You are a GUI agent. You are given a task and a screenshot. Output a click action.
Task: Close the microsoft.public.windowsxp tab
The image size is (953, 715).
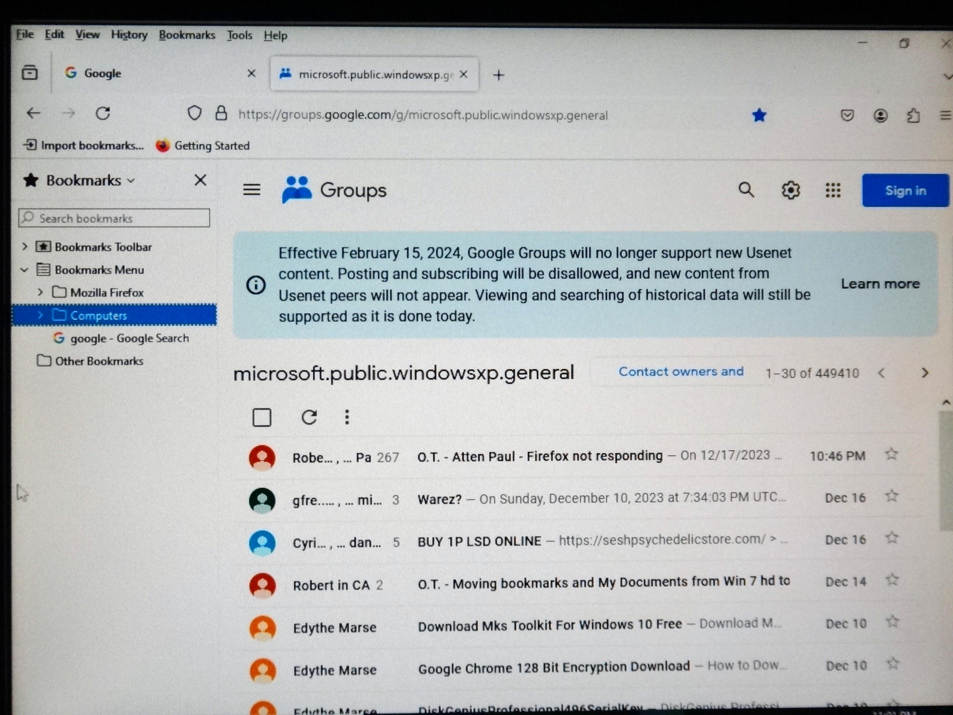pos(464,74)
